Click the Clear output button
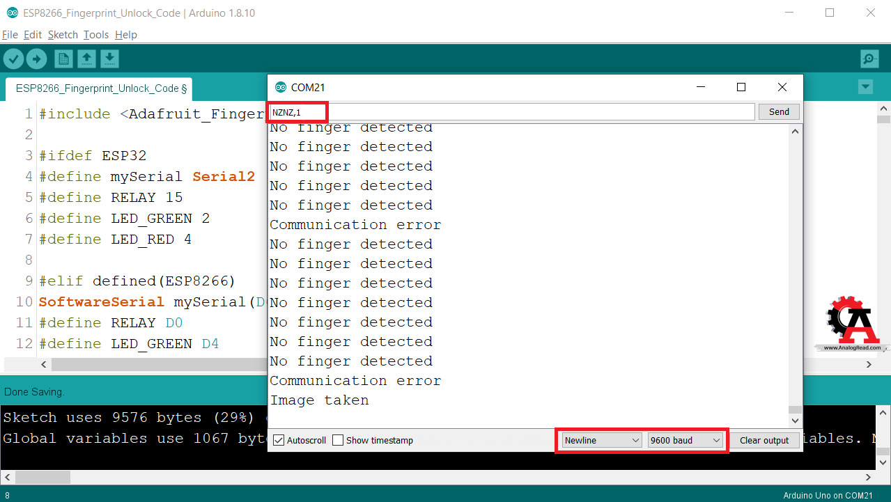The image size is (891, 502). [x=764, y=440]
